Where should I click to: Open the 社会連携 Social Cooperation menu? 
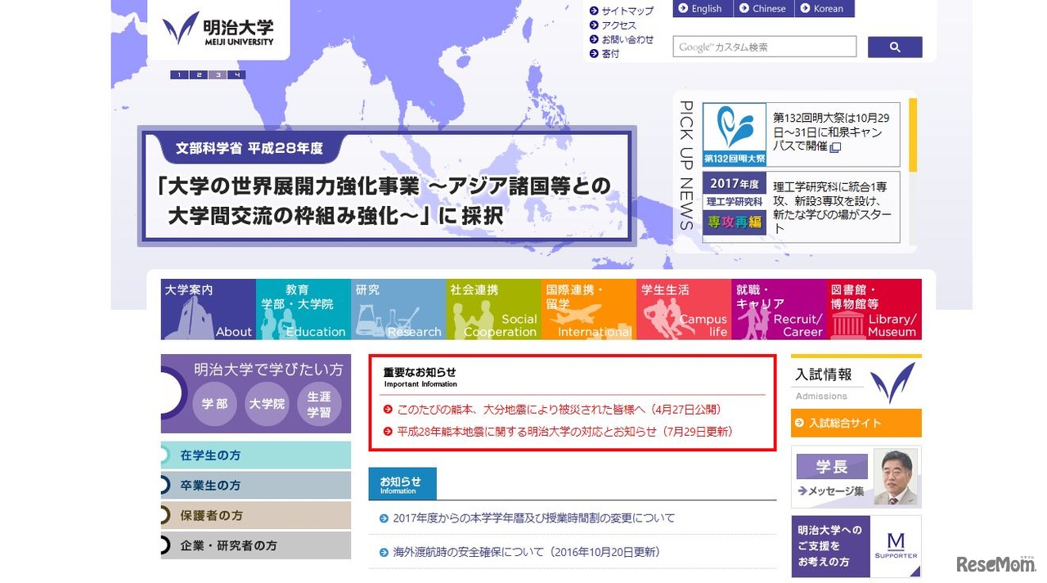tap(493, 309)
